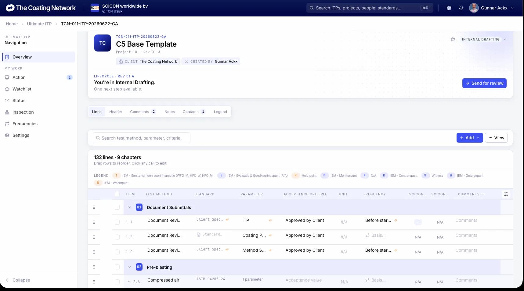The width and height of the screenshot is (524, 291).
Task: Open Status in the sidebar
Action: (38, 101)
